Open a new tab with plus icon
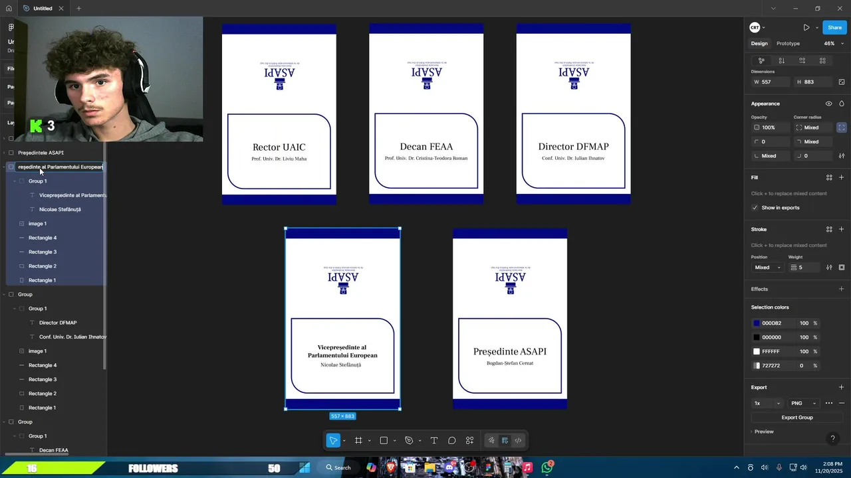 tap(78, 9)
